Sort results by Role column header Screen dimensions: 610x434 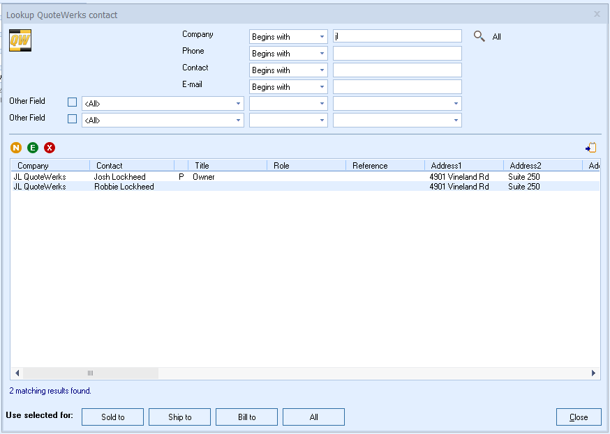[306, 166]
